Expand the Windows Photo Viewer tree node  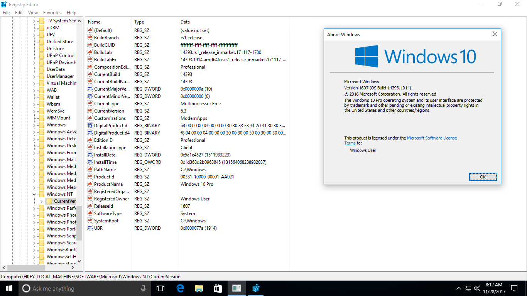(x=34, y=222)
